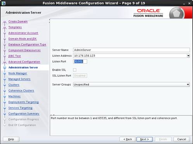Minimize the Configuration Wizard window
Viewport: 193px width, 144px height.
pyautogui.click(x=184, y=3)
